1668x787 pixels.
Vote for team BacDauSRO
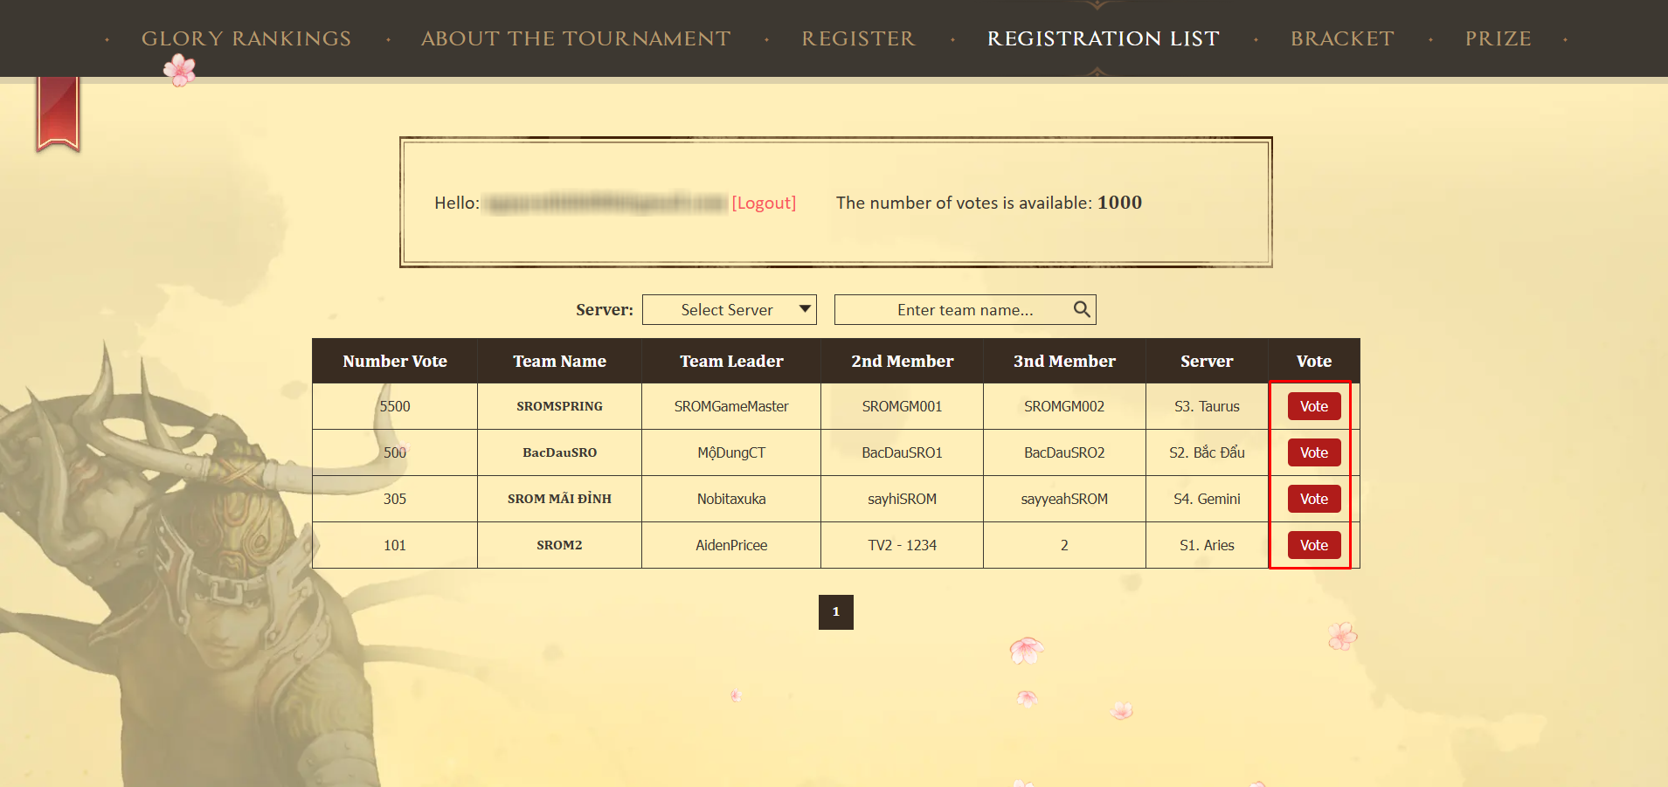tap(1313, 452)
